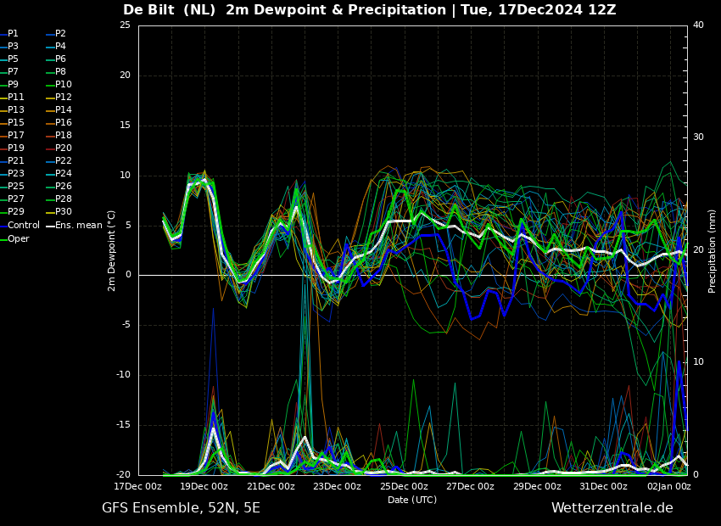The image size is (721, 526).
Task: Click the Date (UTC) axis label
Action: pos(412,500)
